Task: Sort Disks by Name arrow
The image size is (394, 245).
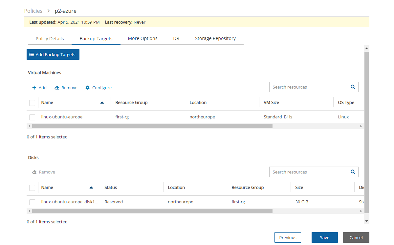Action: click(x=91, y=188)
